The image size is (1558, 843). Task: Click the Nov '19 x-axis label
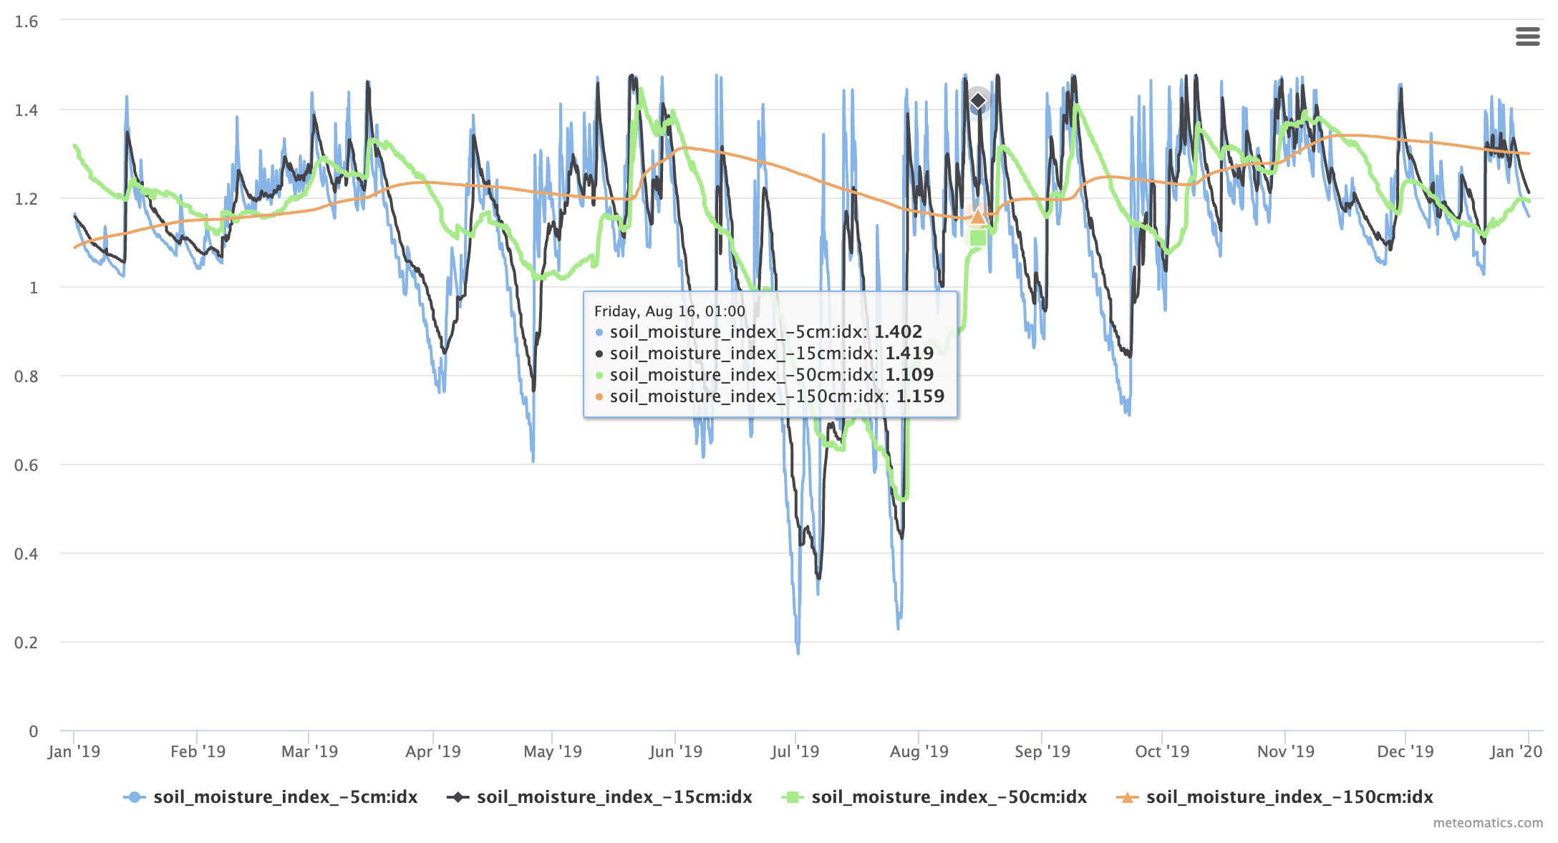coord(1286,752)
